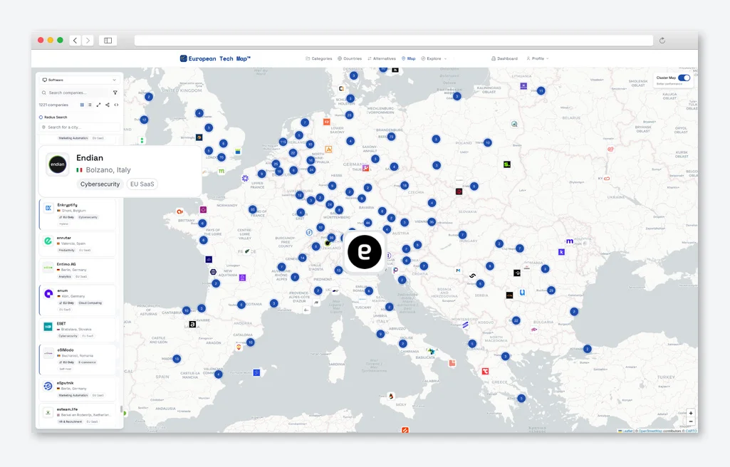
Task: Toggle the browser sidebar panel icon
Action: 108,41
